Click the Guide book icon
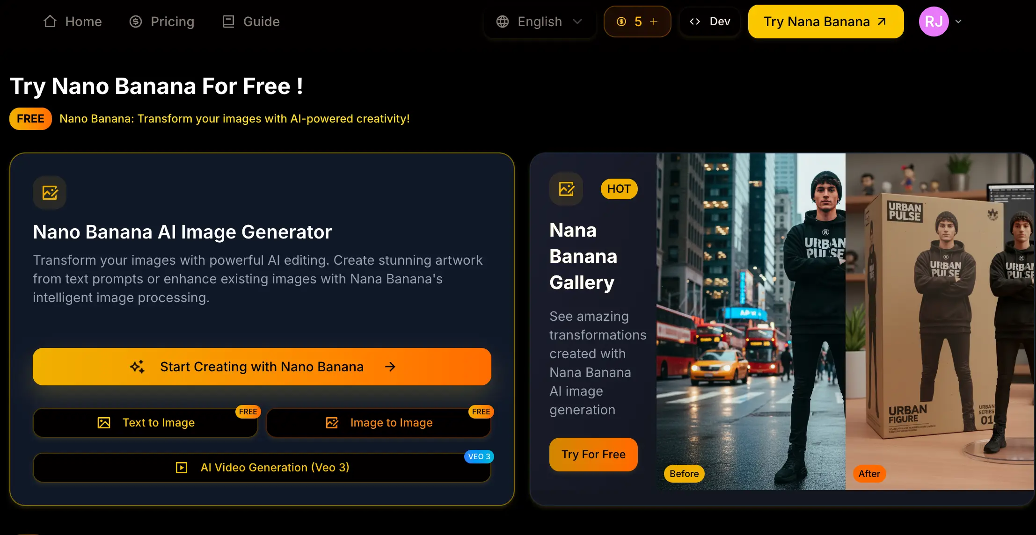The width and height of the screenshot is (1036, 535). pos(228,22)
